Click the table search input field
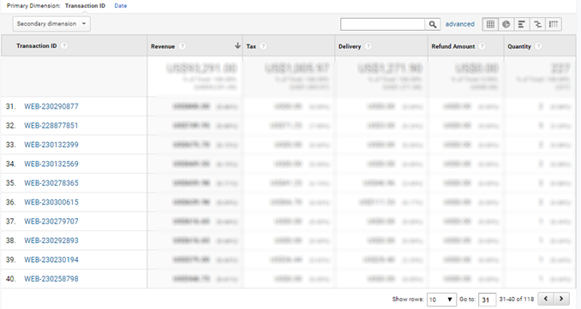This screenshot has width=581, height=309. (382, 25)
